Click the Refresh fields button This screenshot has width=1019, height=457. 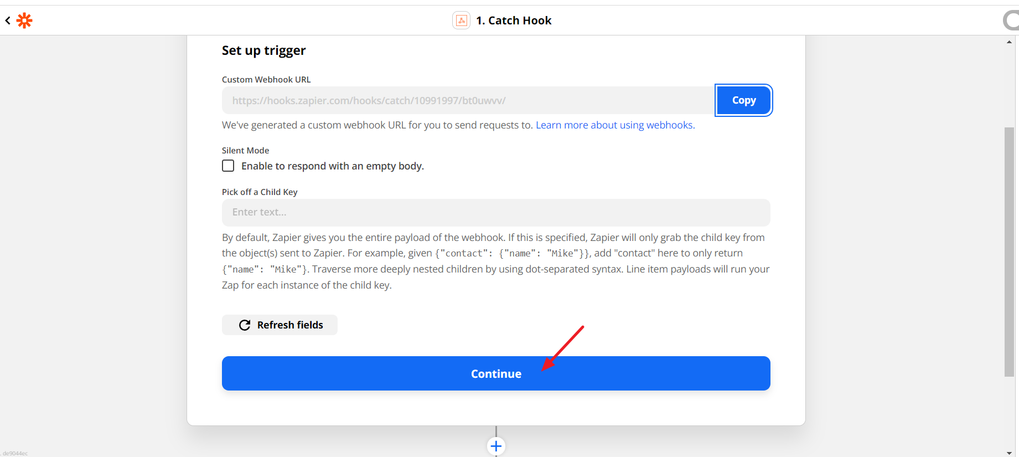(x=280, y=325)
